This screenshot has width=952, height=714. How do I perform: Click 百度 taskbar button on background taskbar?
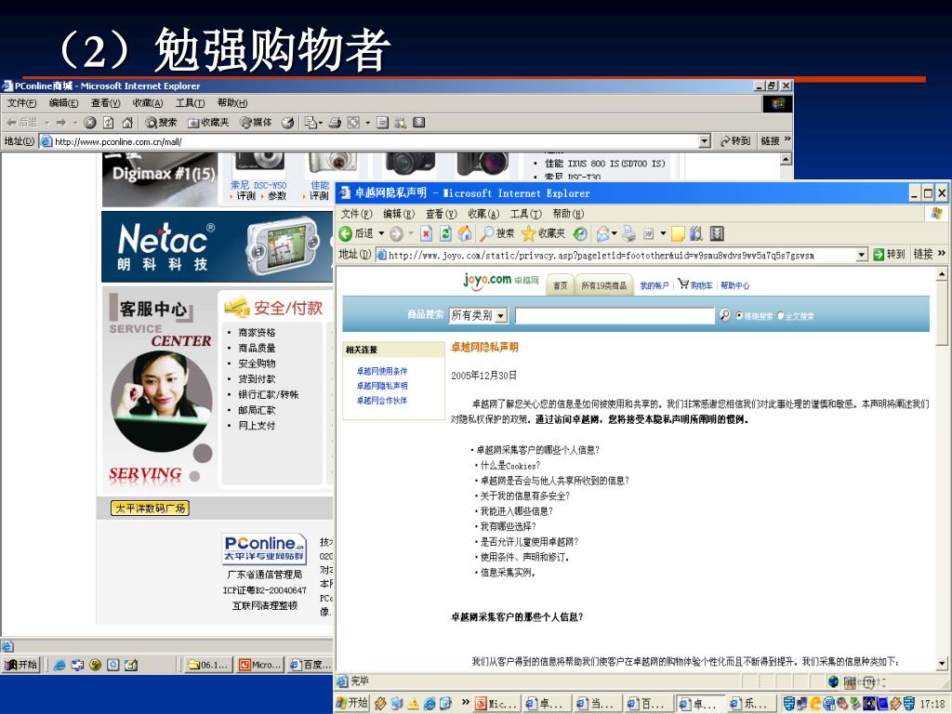[311, 665]
